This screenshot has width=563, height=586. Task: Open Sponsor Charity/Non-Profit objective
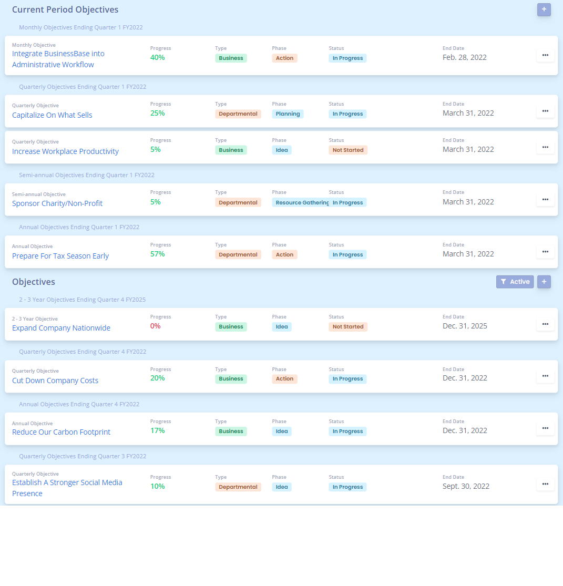coord(57,203)
